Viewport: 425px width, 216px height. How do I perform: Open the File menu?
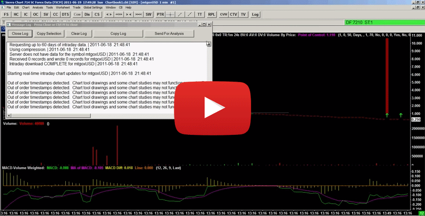tap(8, 7)
